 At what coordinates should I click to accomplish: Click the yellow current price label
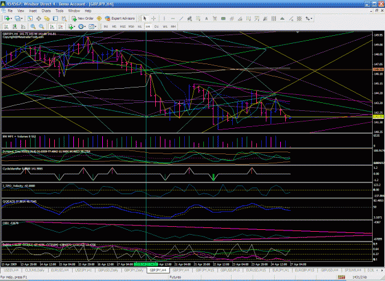378,117
